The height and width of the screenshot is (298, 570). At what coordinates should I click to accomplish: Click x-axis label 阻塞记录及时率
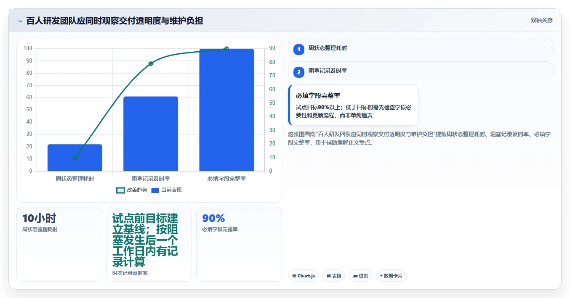(151, 179)
